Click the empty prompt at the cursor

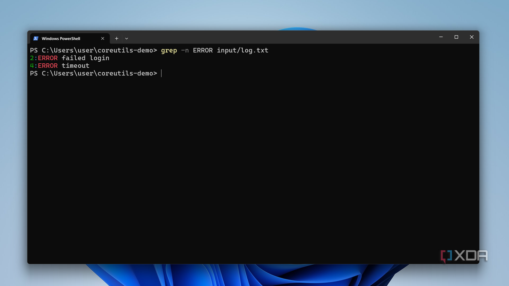161,73
